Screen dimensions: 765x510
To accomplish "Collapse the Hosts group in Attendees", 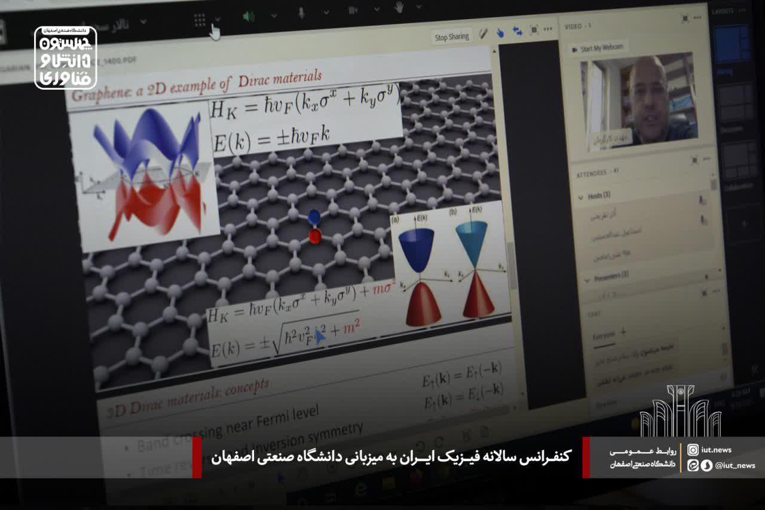I will tap(580, 196).
